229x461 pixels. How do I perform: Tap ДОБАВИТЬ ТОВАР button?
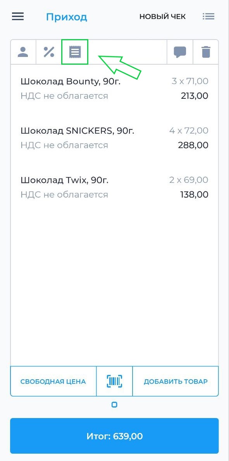(176, 381)
